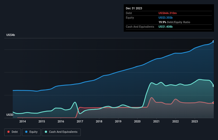
Task: Click the US$0 y-axis label
Action: point(10,115)
